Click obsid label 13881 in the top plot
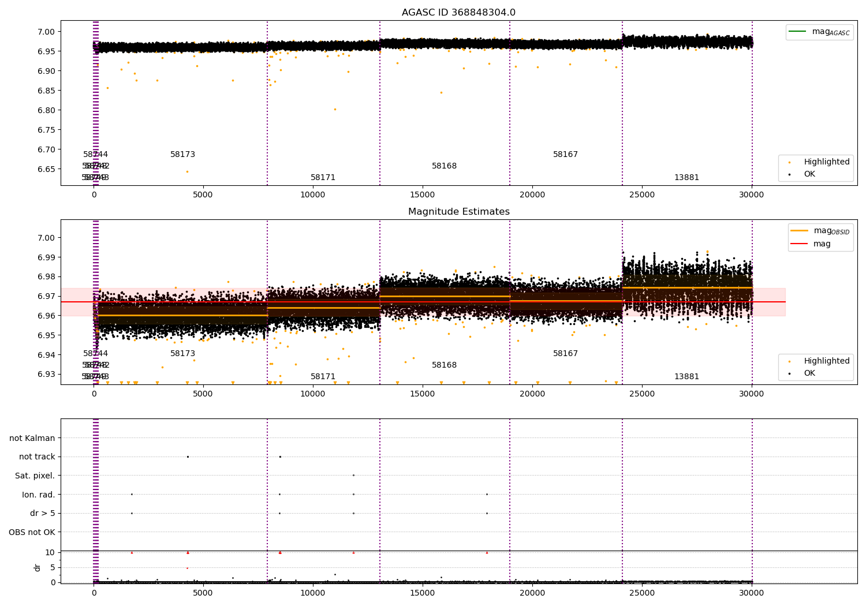This screenshot has width=866, height=606. (x=686, y=178)
